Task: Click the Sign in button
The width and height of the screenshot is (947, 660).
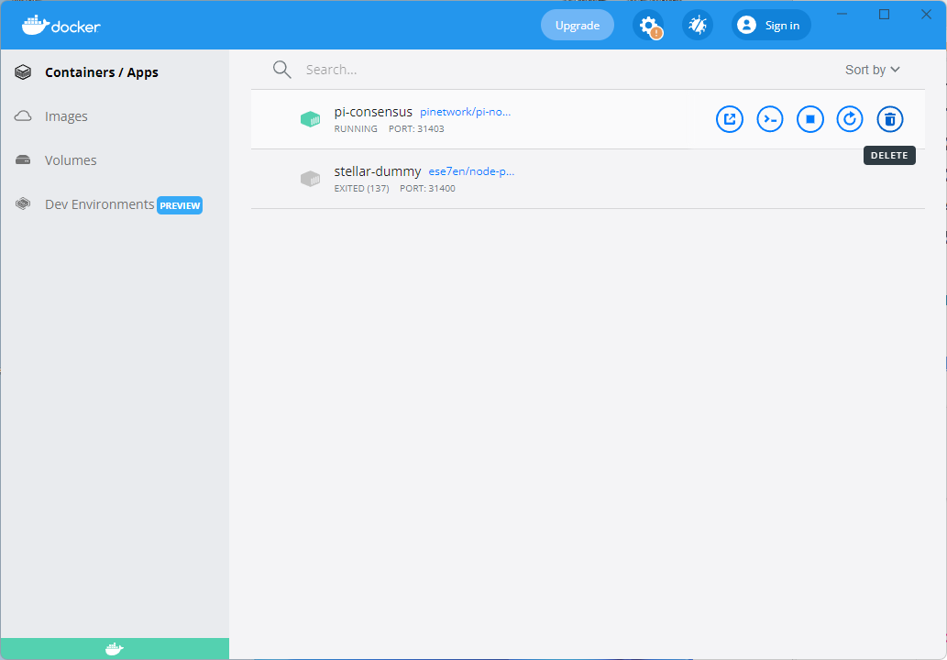Action: tap(771, 26)
